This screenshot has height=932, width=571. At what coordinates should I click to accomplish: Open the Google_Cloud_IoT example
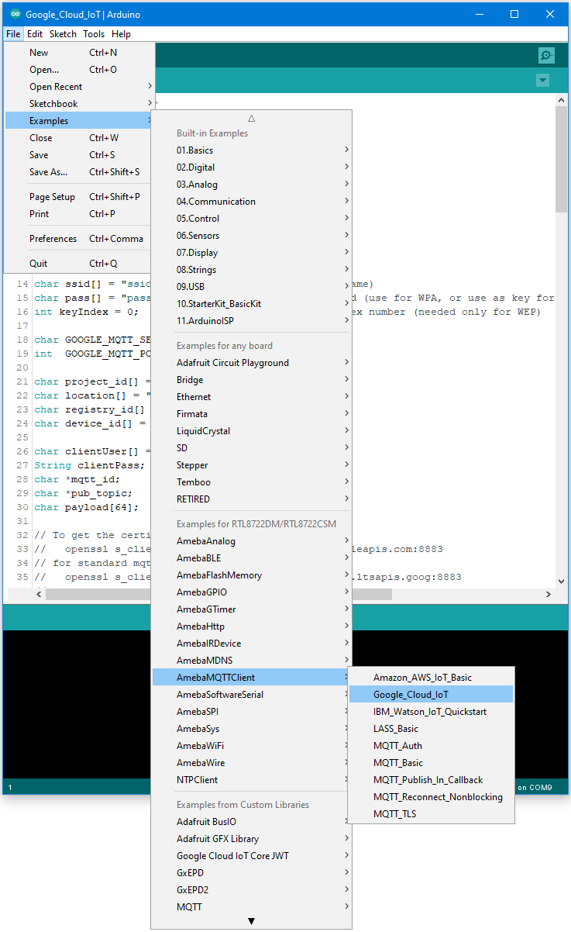pyautogui.click(x=431, y=695)
